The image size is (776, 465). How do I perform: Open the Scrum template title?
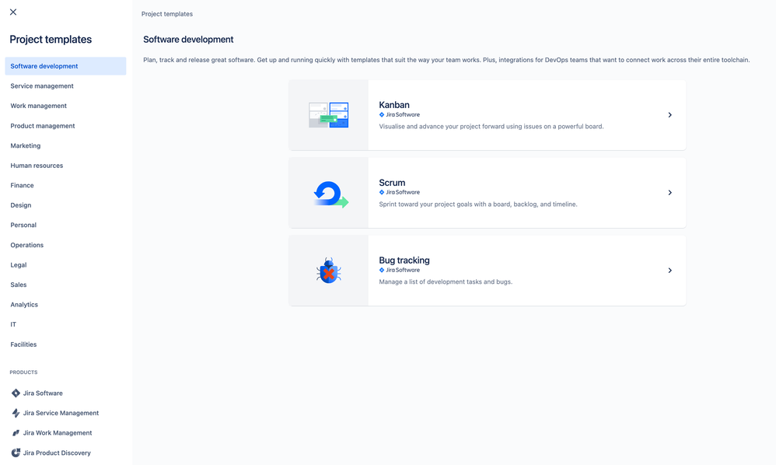(392, 183)
